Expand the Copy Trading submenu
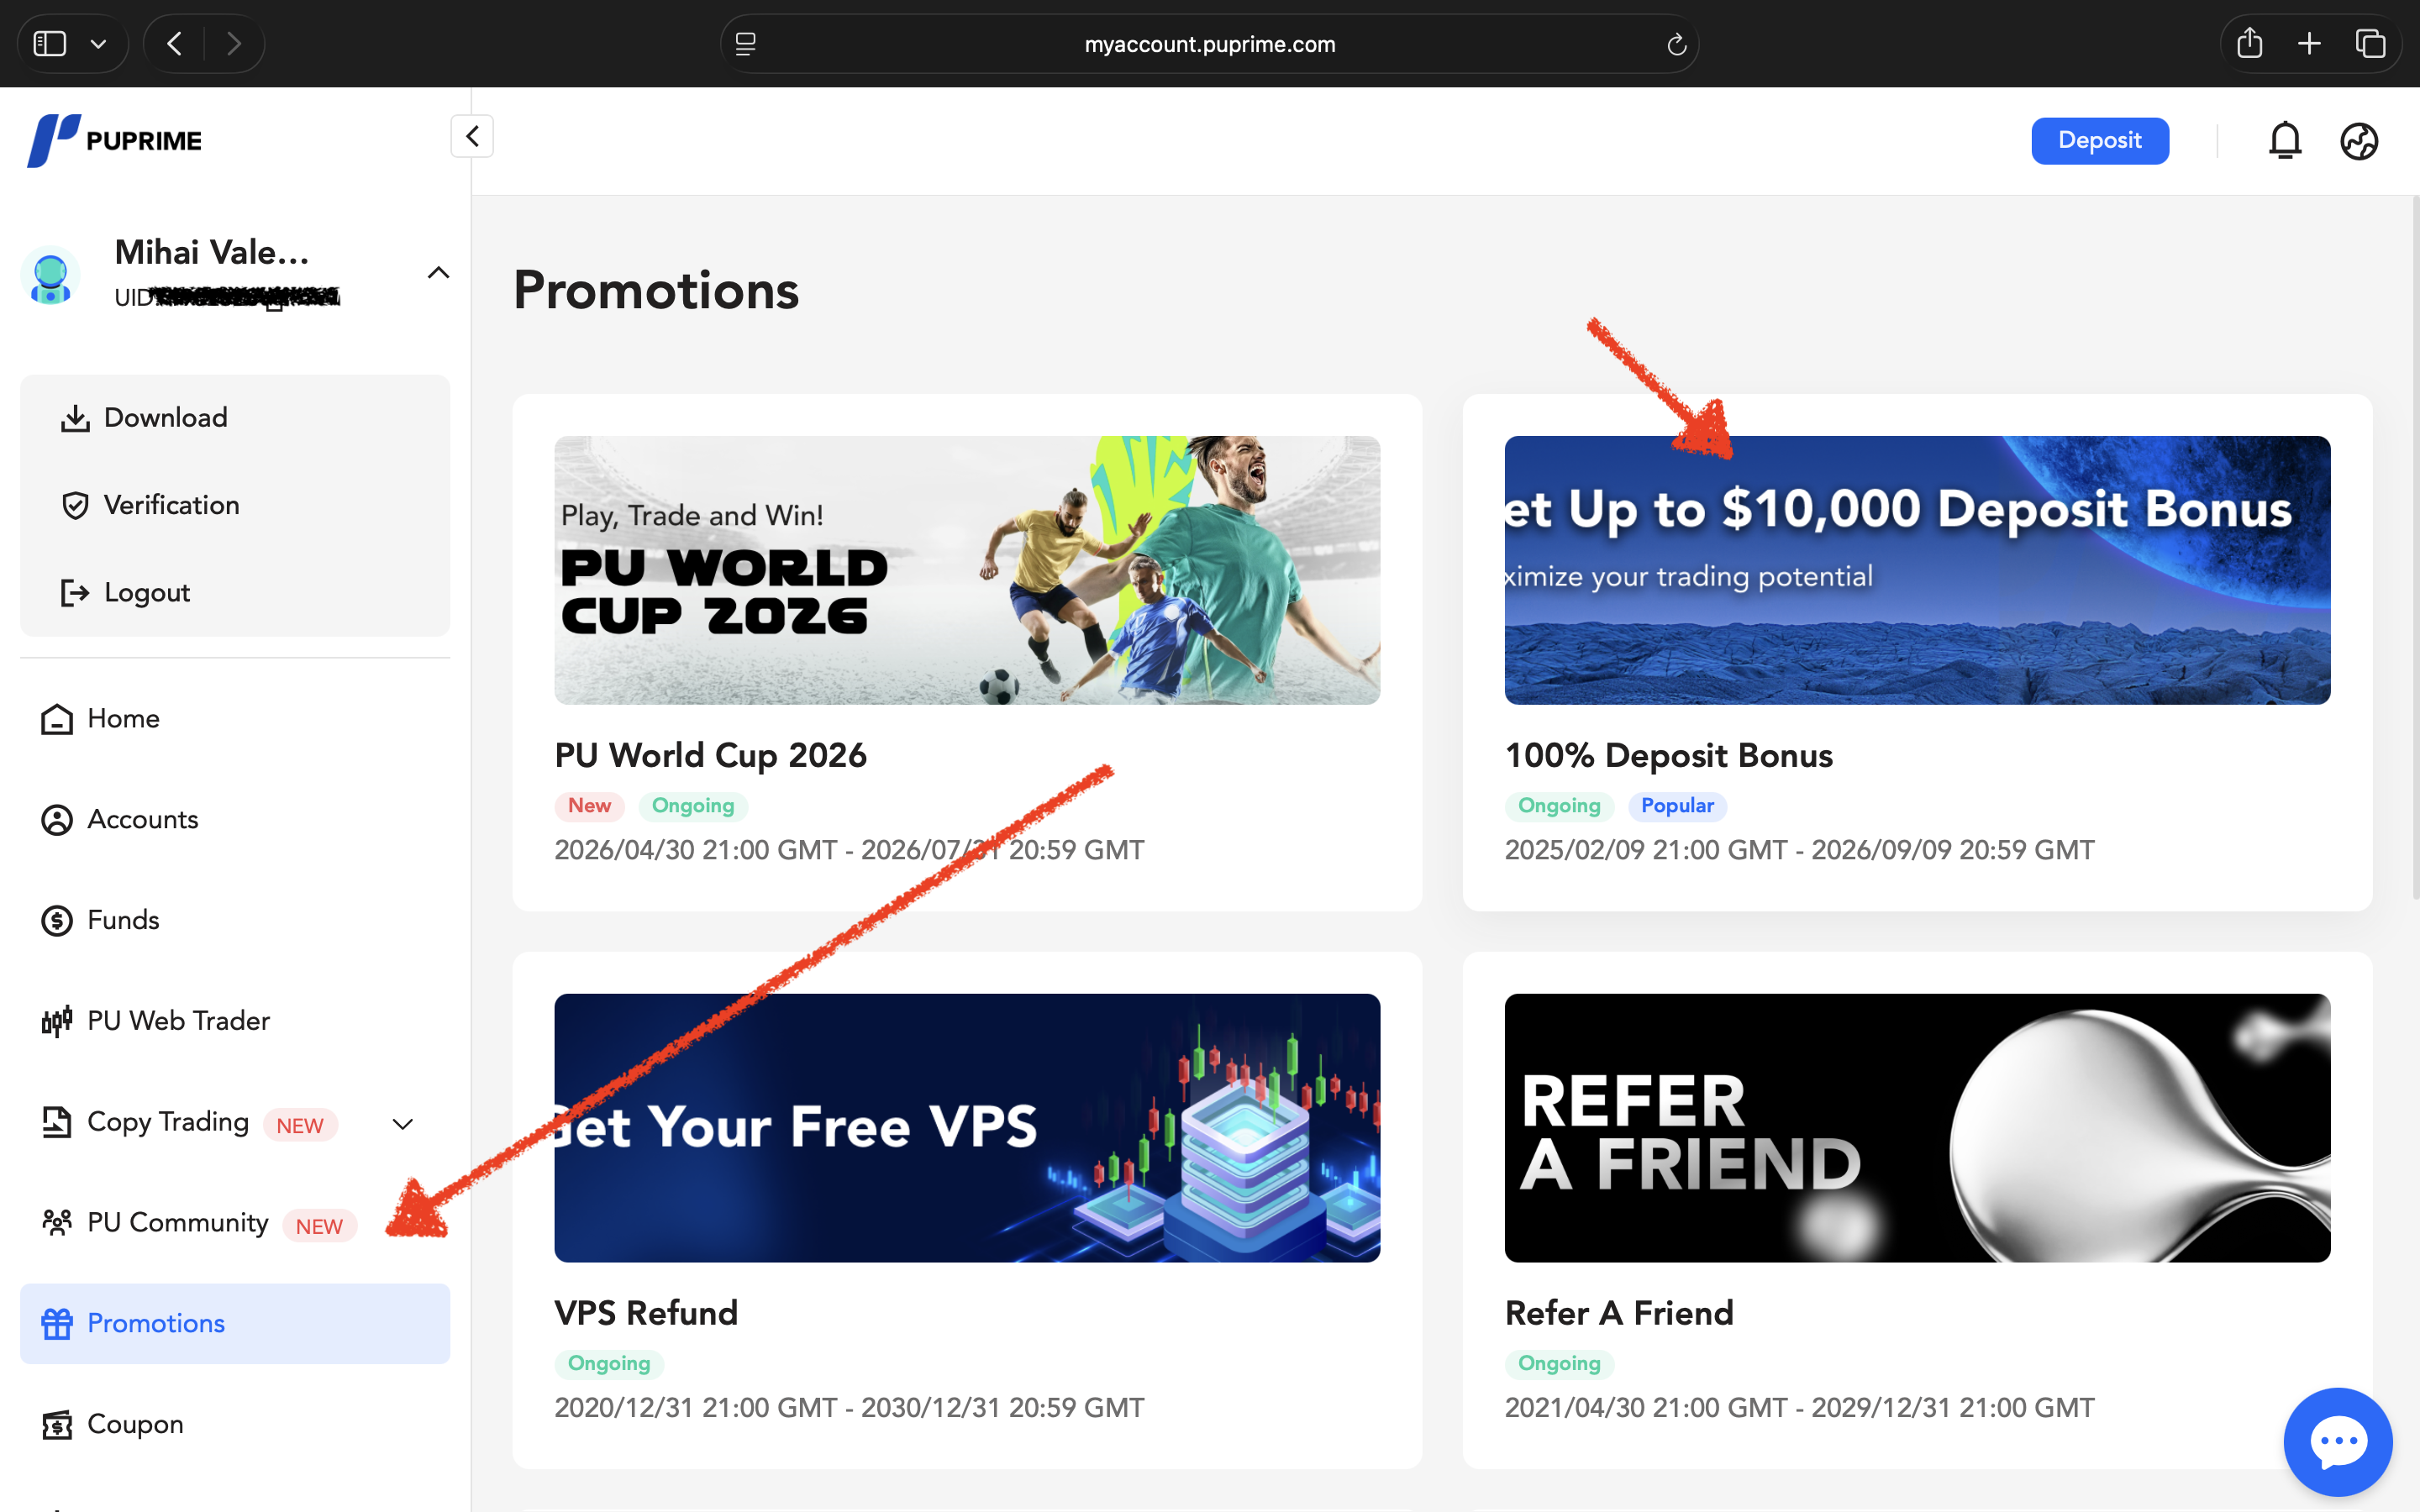 pyautogui.click(x=402, y=1124)
